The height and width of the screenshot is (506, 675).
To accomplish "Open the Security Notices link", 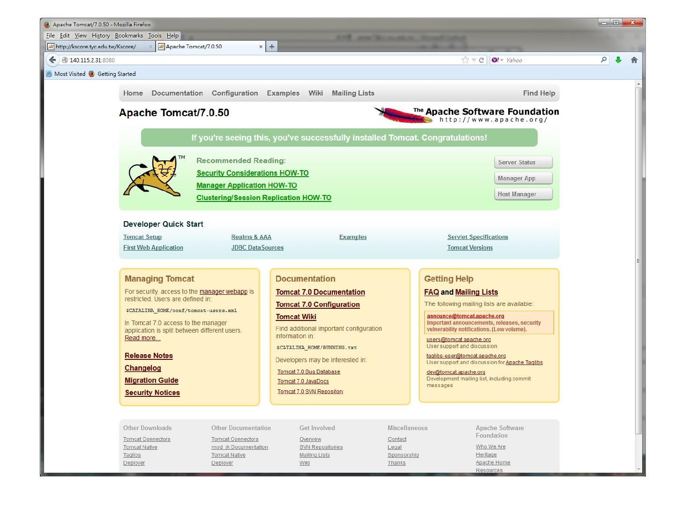I will pyautogui.click(x=152, y=393).
